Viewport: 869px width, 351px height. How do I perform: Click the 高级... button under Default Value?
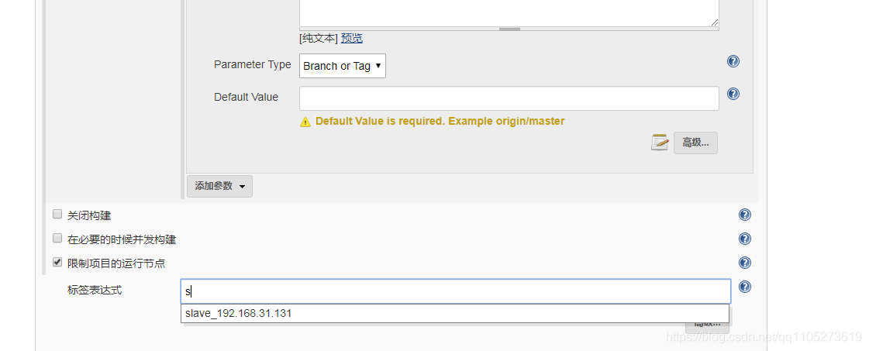695,143
